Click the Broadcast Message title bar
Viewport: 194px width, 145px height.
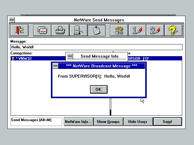click(x=102, y=66)
